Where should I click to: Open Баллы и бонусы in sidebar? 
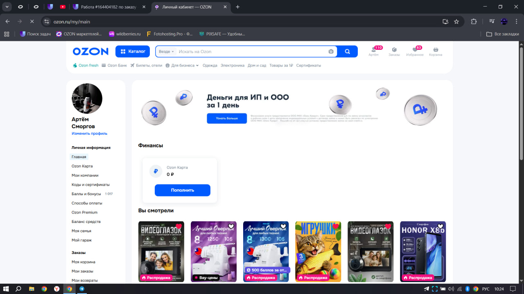(86, 194)
